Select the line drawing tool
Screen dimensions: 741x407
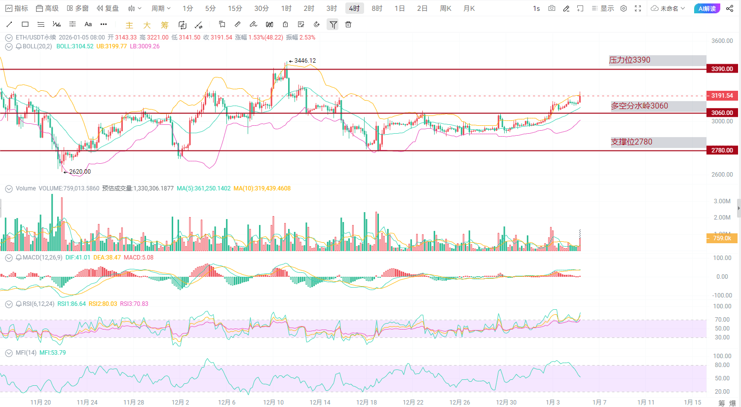9,24
